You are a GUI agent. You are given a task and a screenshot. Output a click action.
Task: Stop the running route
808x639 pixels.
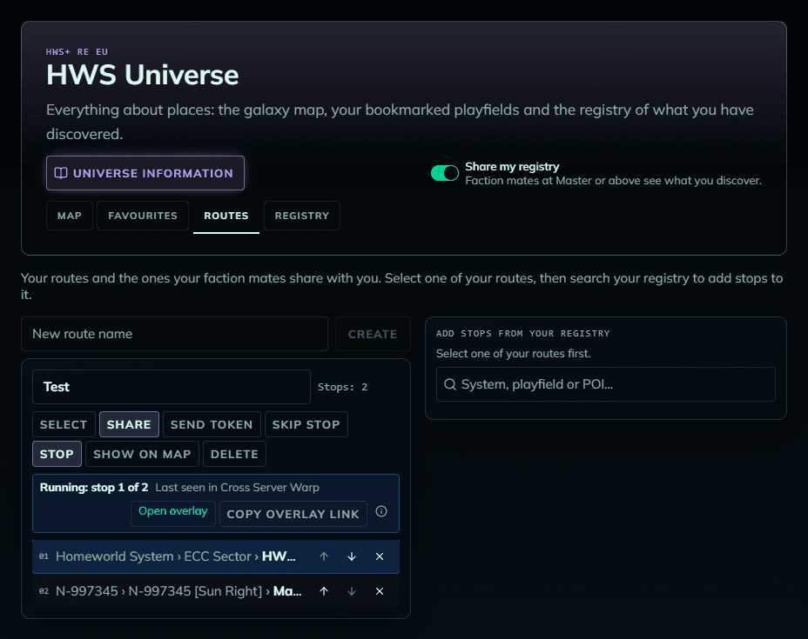coord(57,454)
